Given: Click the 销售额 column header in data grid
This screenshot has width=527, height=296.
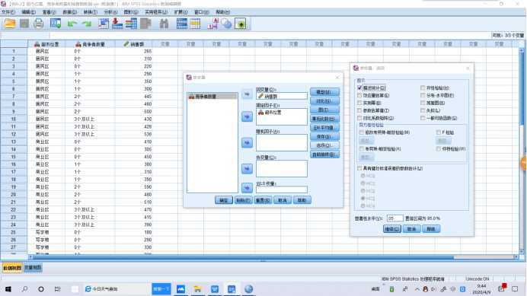Looking at the screenshot, I should pos(134,44).
